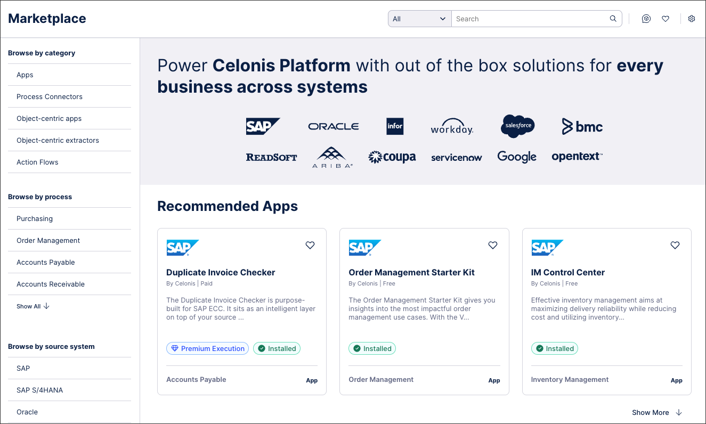The image size is (706, 424).
Task: Click the ServiceNow logo
Action: click(x=457, y=158)
